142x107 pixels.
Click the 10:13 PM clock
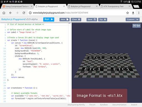136,2
